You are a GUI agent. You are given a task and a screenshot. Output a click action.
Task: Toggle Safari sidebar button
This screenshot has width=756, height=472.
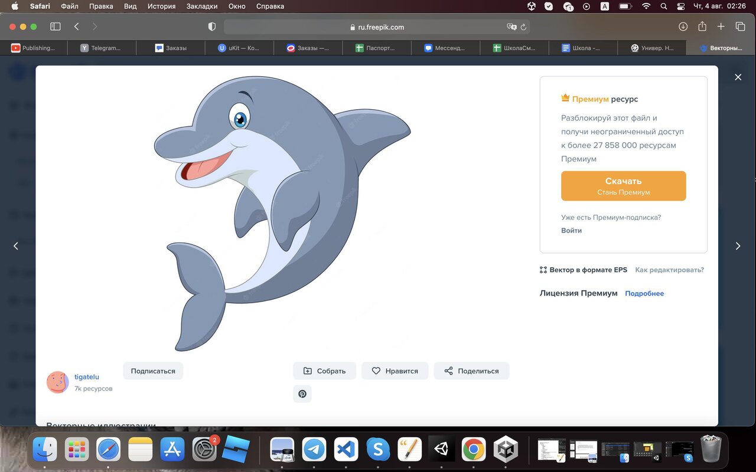[56, 27]
